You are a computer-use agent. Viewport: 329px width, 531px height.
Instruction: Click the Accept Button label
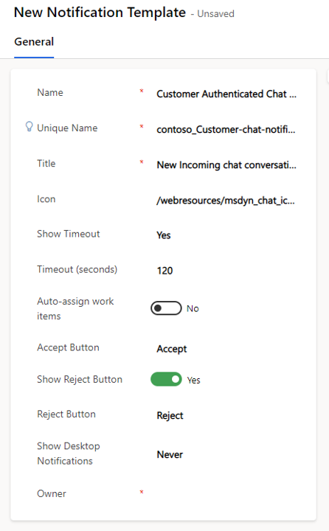[x=68, y=347]
